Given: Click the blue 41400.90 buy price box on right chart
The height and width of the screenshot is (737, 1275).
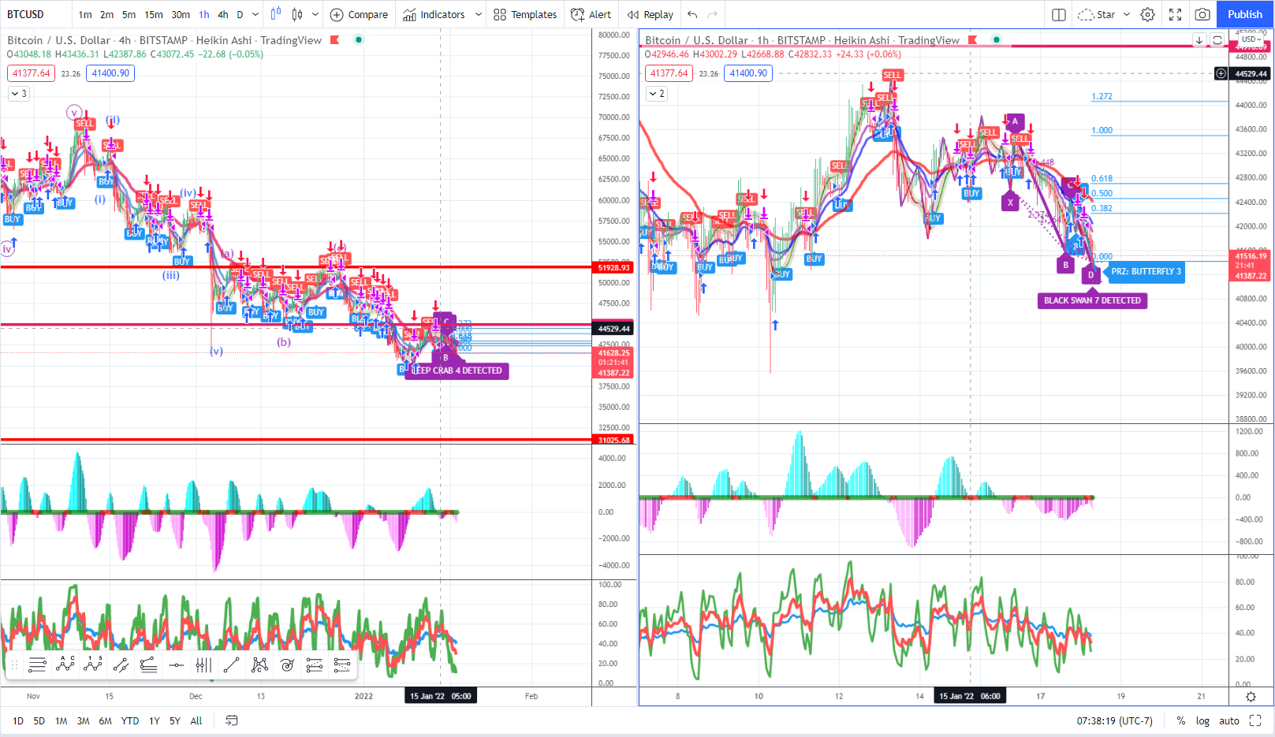Looking at the screenshot, I should [748, 73].
